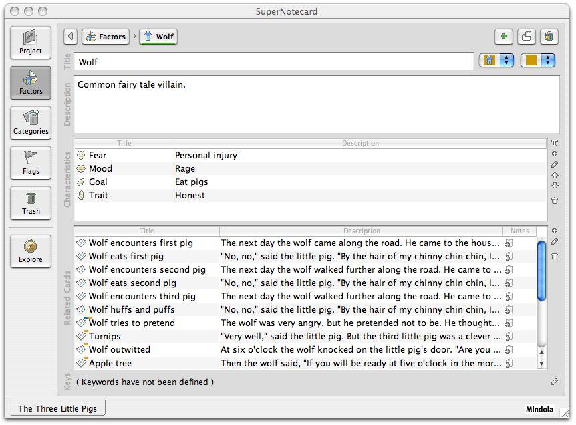Sort characteristics by Description column header
The image size is (576, 425).
click(x=360, y=143)
